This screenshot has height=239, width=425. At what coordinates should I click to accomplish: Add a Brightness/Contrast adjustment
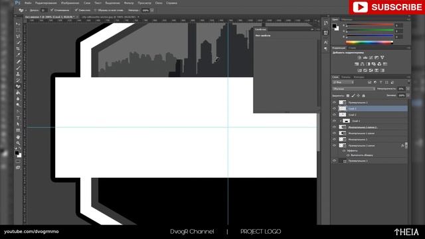pyautogui.click(x=359, y=58)
